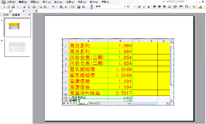Select slide 2 thumbnail
Screen dimensions: 206x124
(x=17, y=48)
